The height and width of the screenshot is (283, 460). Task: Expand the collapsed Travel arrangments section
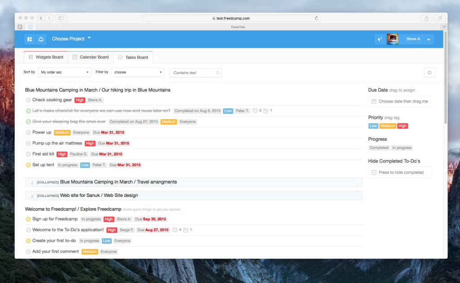(32, 182)
